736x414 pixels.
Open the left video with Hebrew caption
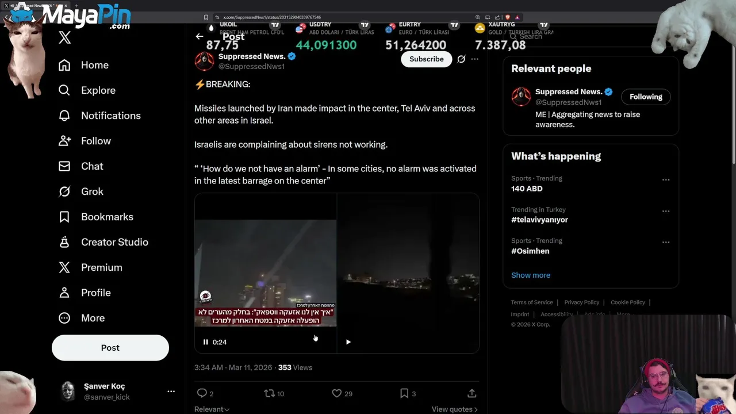point(265,273)
